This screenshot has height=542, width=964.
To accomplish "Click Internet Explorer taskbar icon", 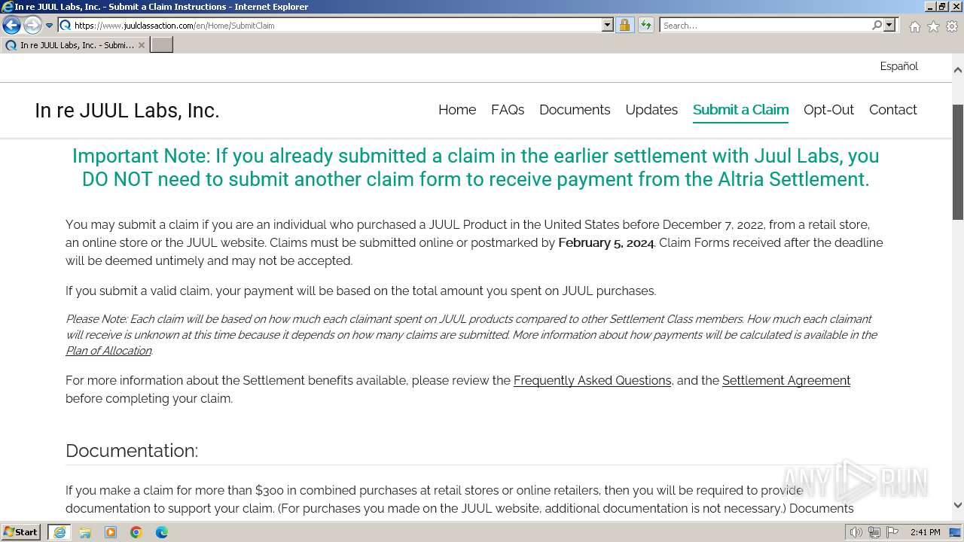I will pyautogui.click(x=59, y=532).
